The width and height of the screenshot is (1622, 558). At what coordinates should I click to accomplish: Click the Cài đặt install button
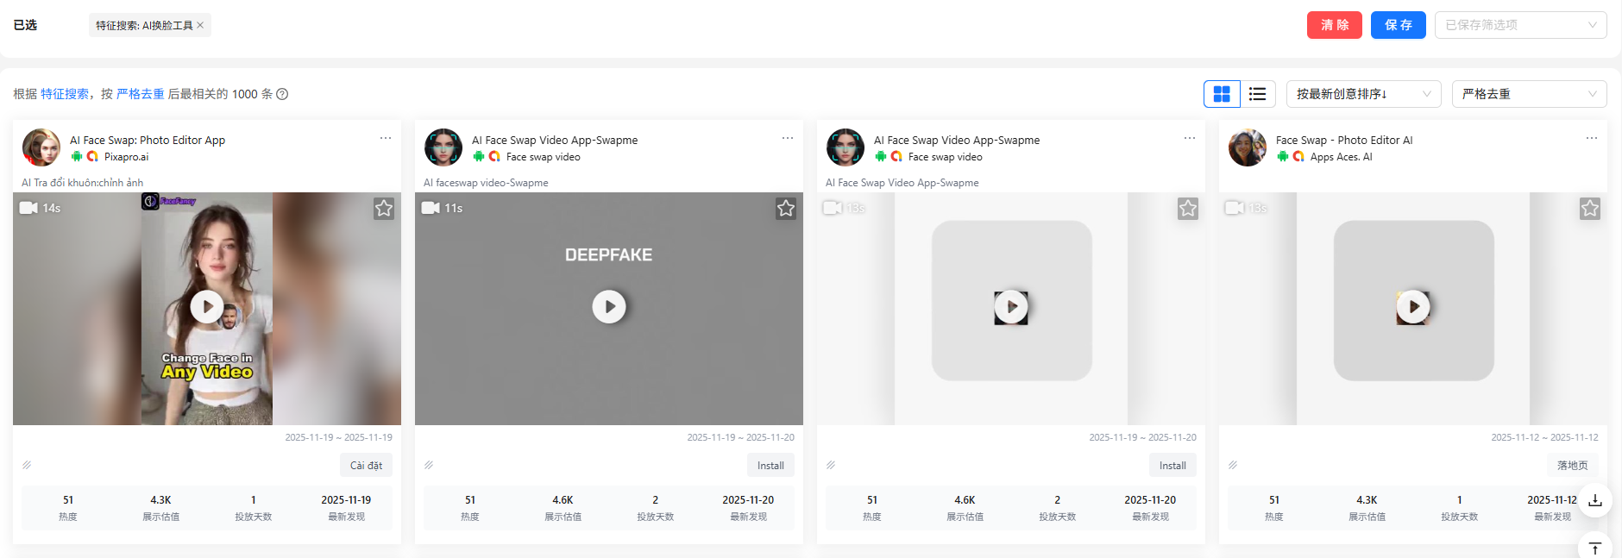tap(366, 466)
